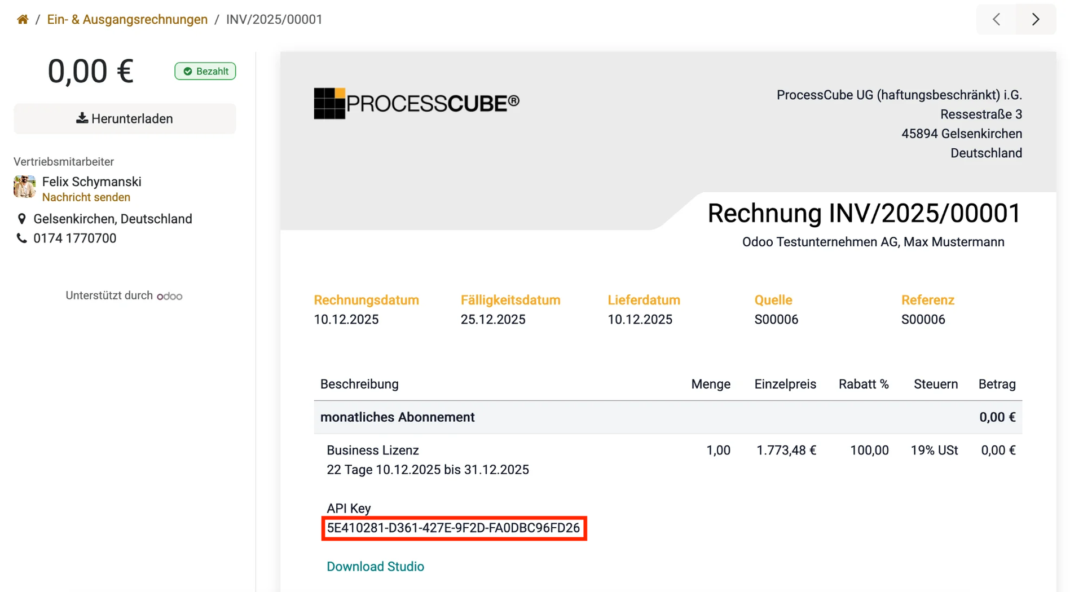
Task: Open the Download Studio link
Action: [375, 567]
